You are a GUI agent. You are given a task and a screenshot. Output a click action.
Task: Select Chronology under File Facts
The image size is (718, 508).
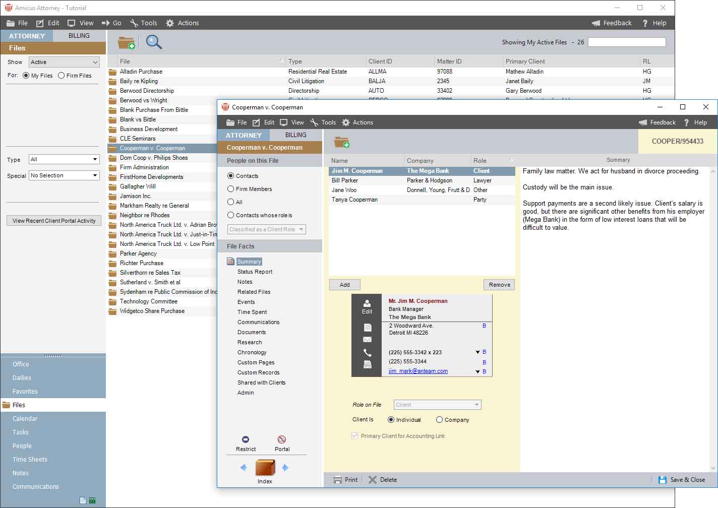click(252, 352)
